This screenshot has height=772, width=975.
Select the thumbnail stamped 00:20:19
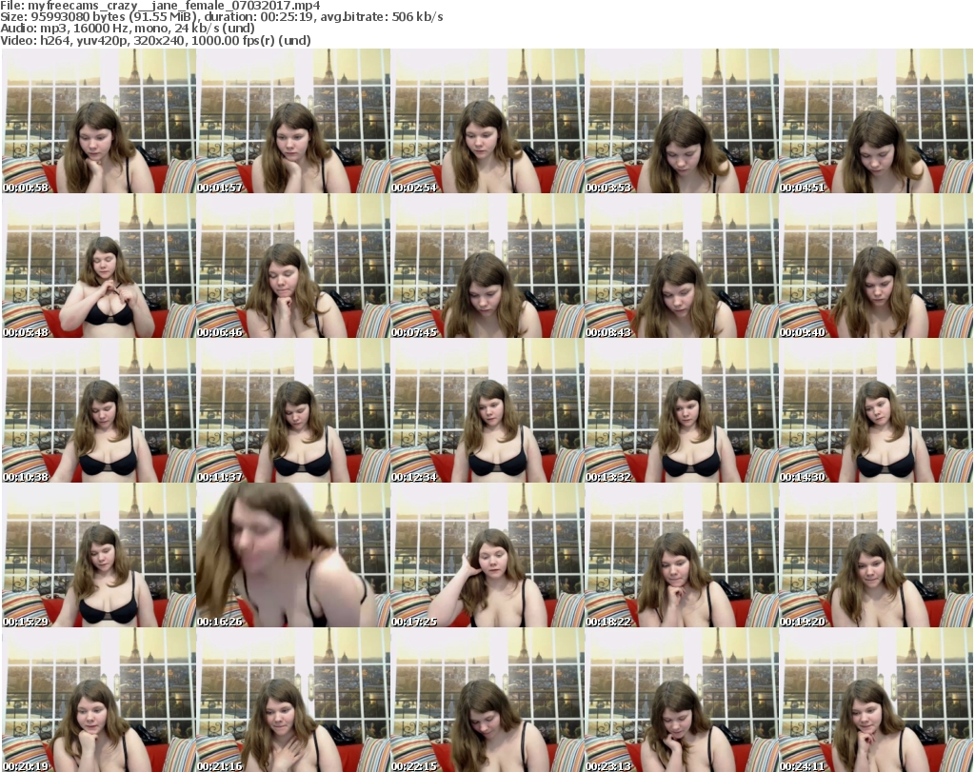tap(99, 700)
